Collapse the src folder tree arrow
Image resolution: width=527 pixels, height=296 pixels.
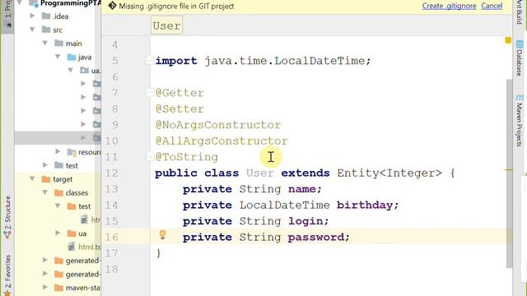[x=33, y=30]
